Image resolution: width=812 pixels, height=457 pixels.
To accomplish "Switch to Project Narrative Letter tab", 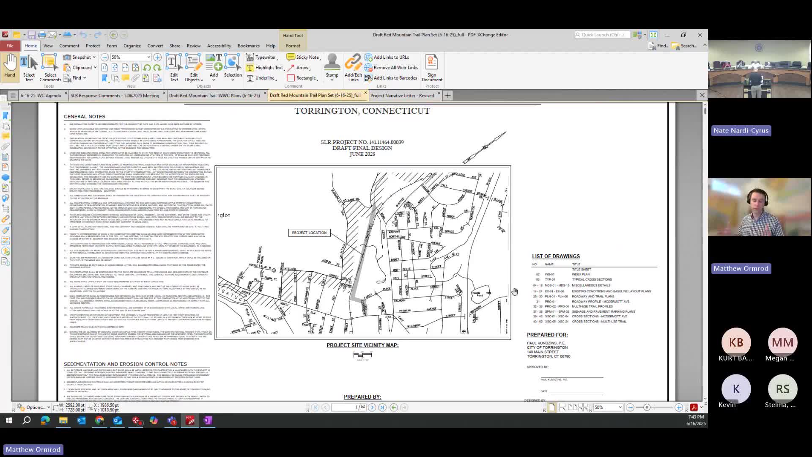I will coord(402,96).
